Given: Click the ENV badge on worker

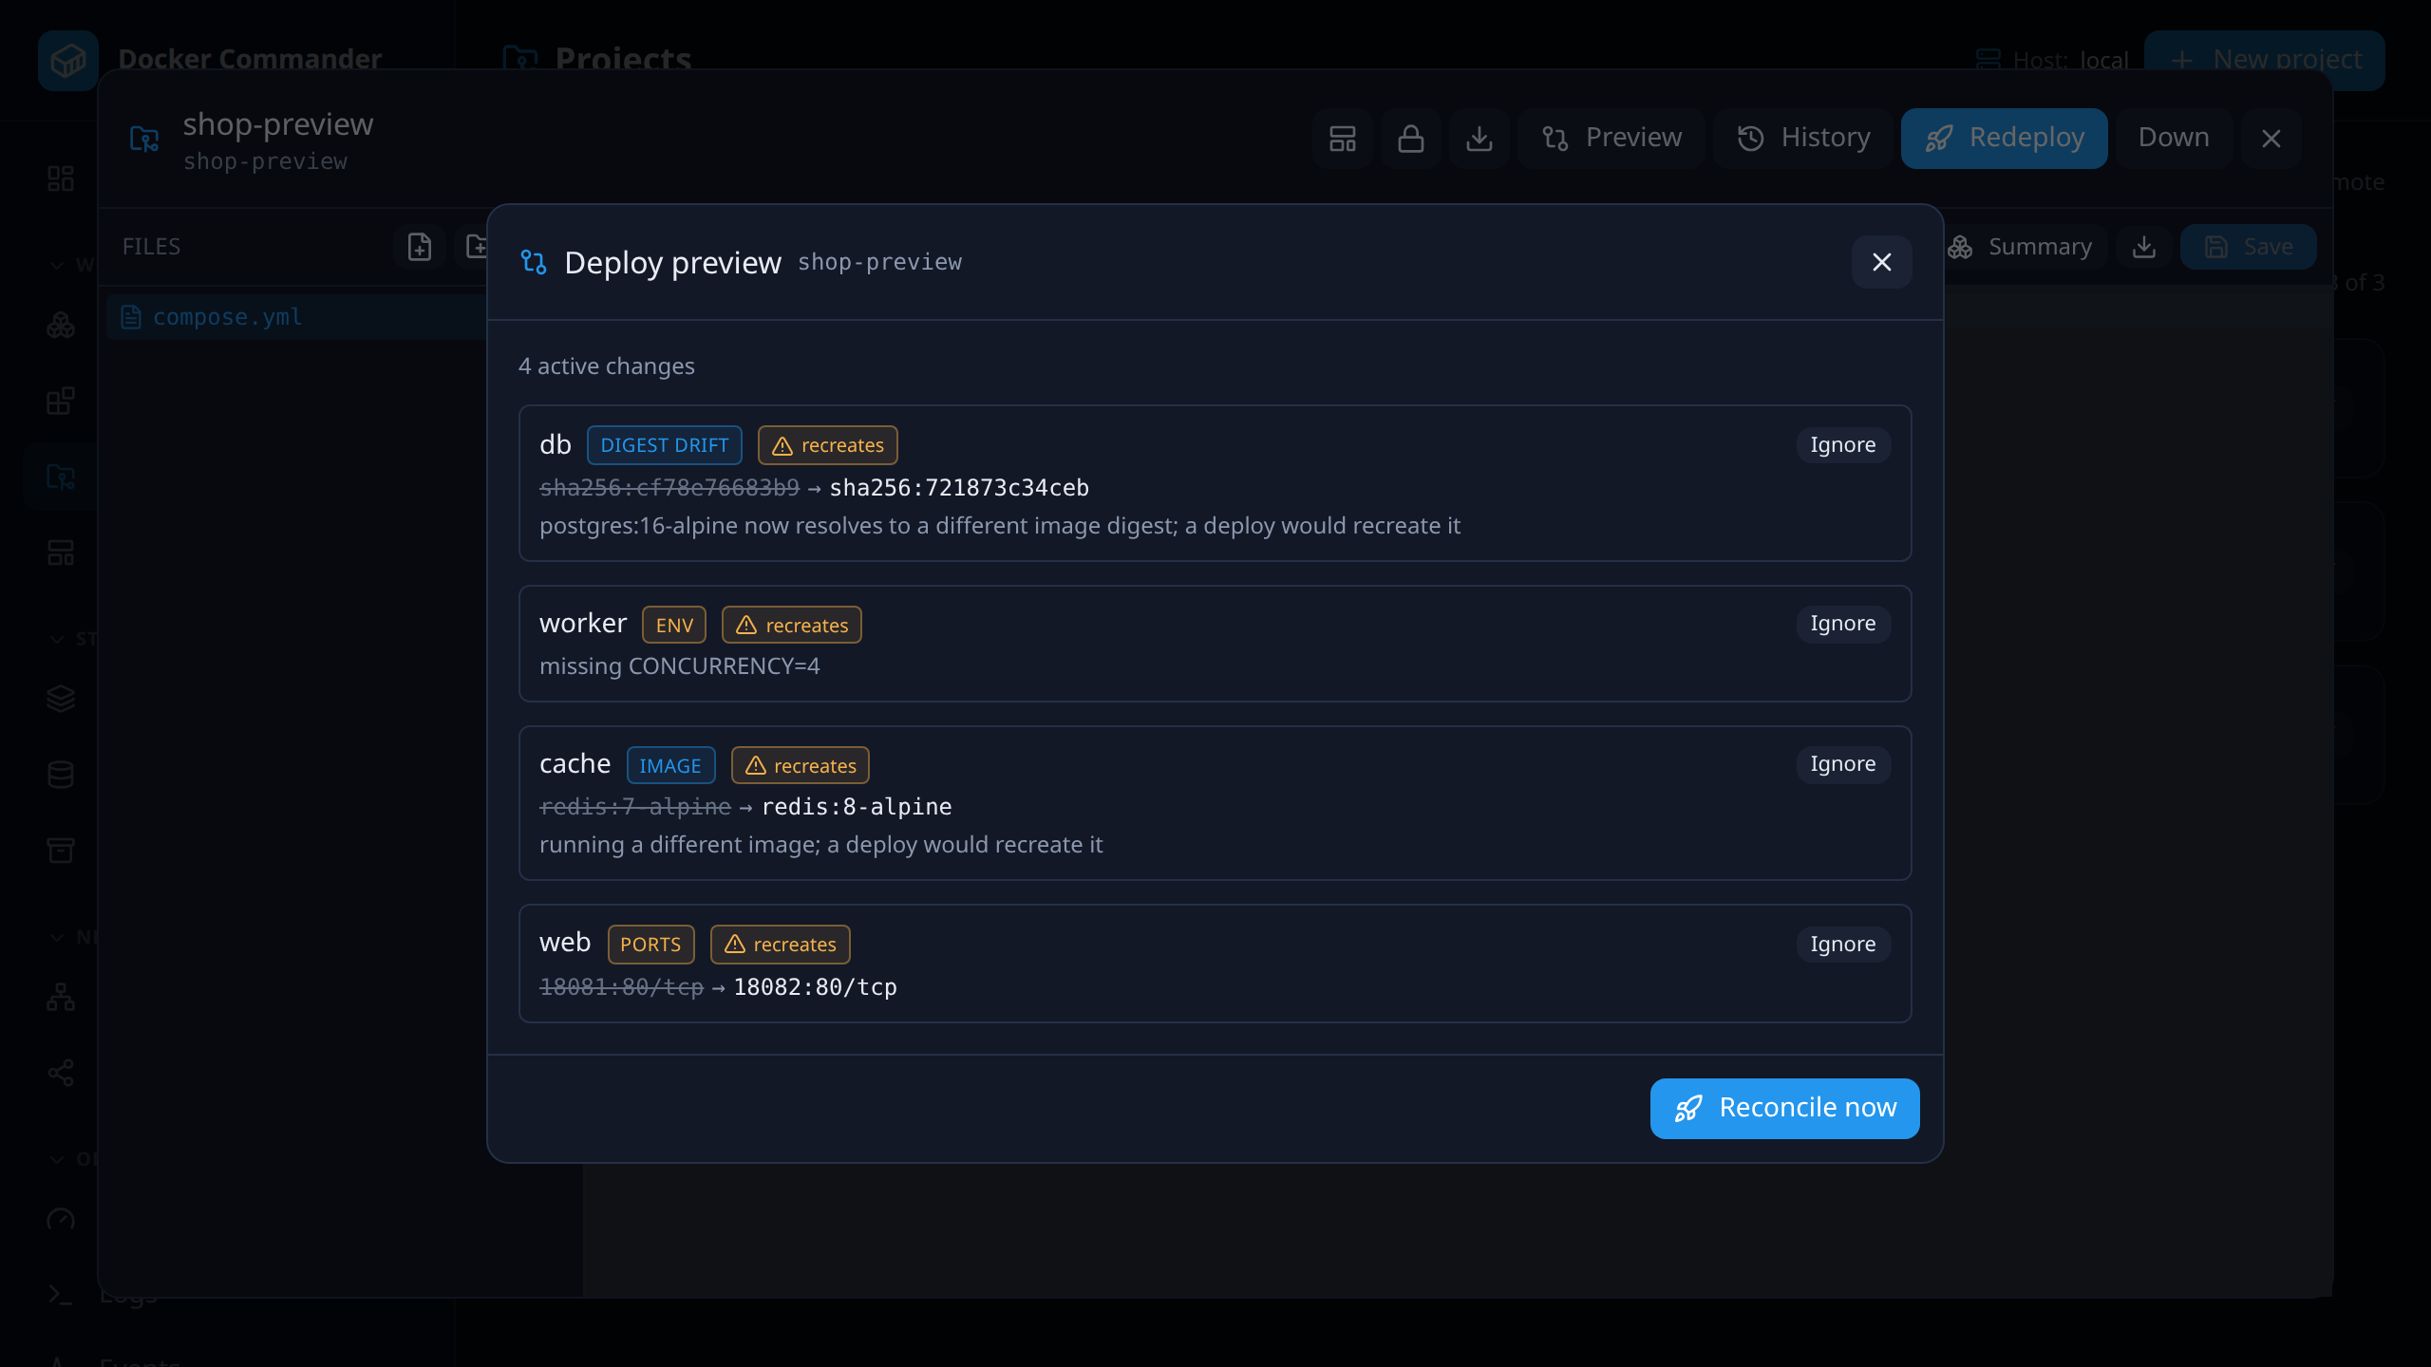Looking at the screenshot, I should (x=674, y=625).
